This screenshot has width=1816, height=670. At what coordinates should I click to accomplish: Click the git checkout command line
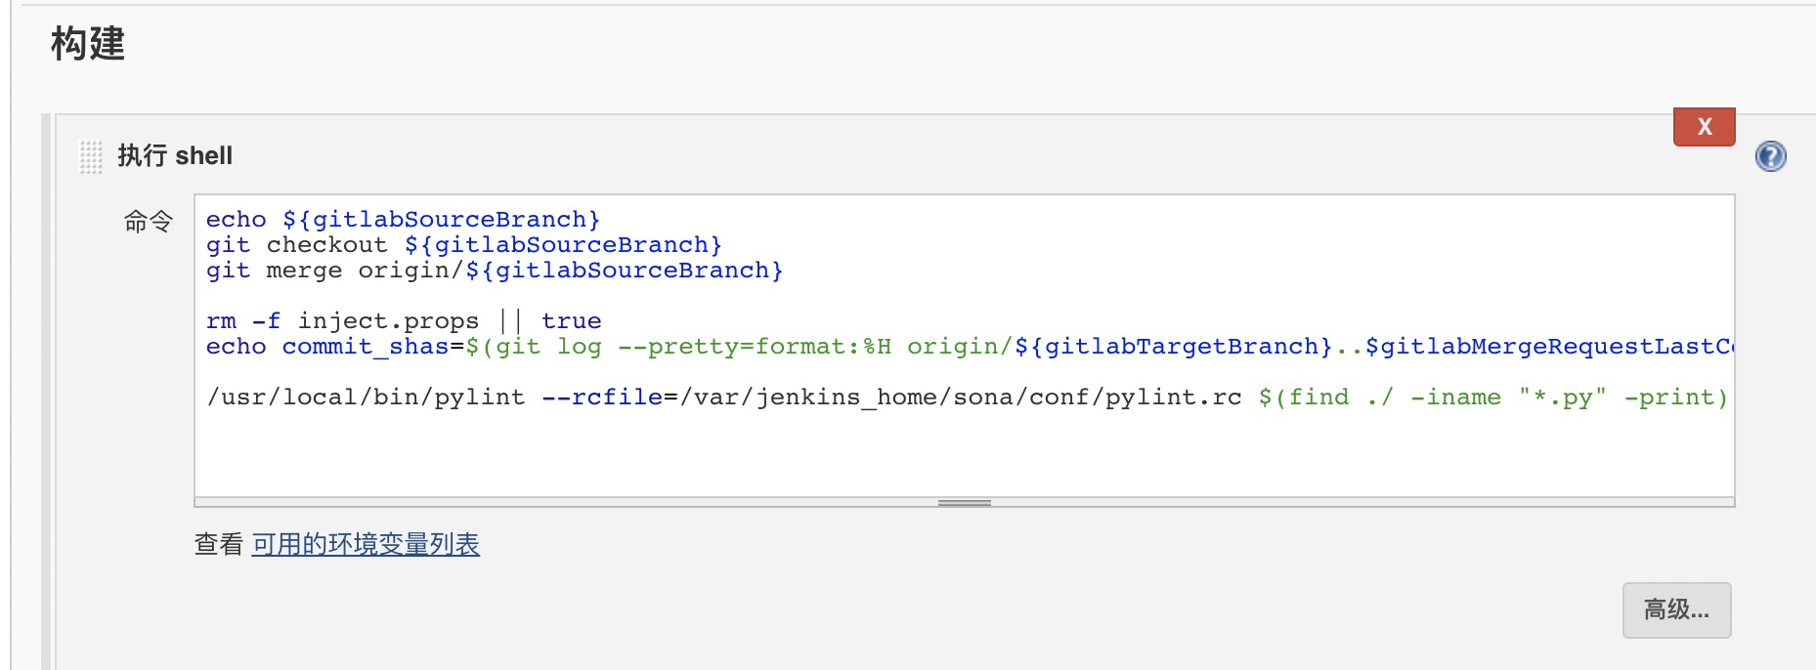tap(463, 245)
